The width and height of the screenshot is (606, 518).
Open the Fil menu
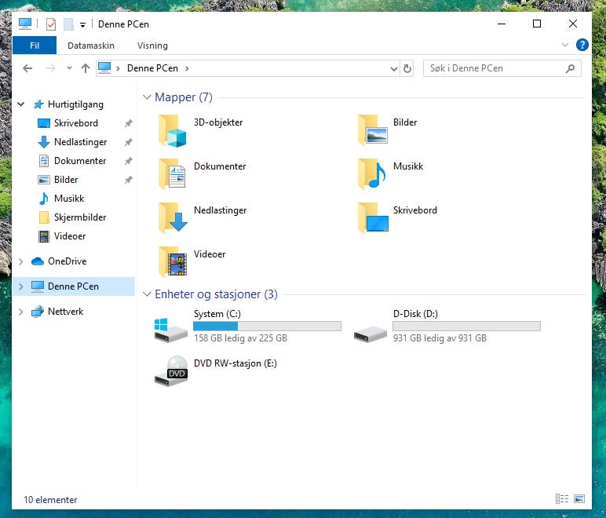(x=35, y=46)
